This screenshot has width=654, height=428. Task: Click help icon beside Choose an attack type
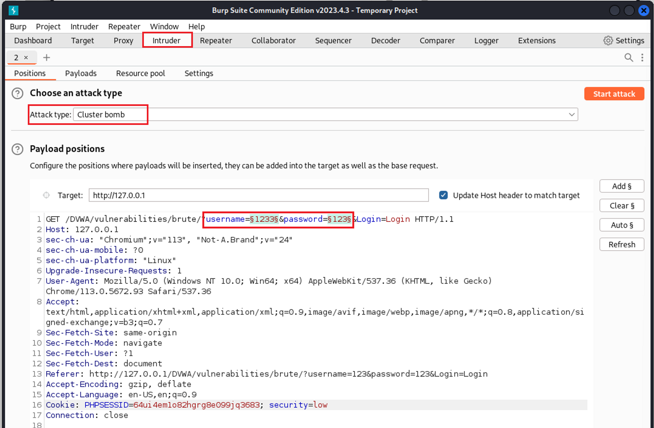[17, 94]
